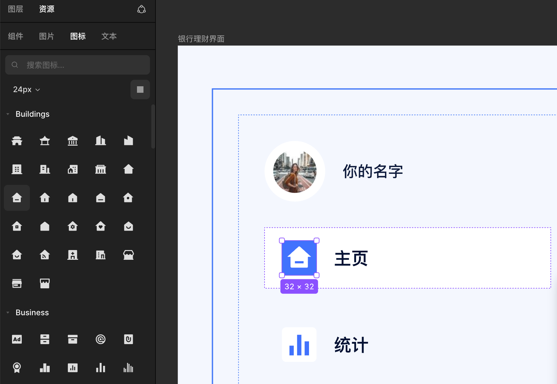The height and width of the screenshot is (384, 557).
Task: Click the profile avatar photo on canvas
Action: click(295, 171)
